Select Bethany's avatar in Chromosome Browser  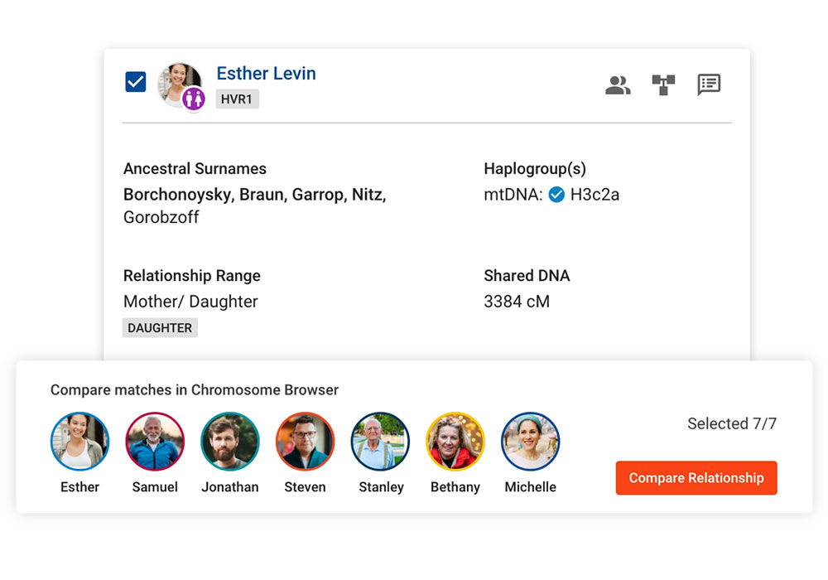[x=455, y=442]
